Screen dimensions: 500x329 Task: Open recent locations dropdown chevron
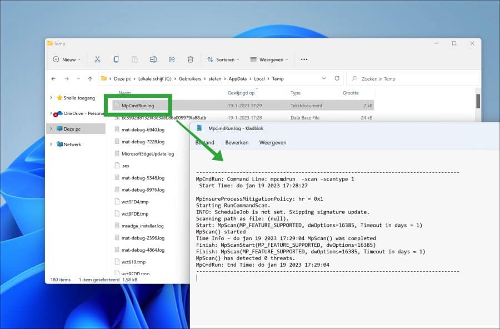click(78, 78)
